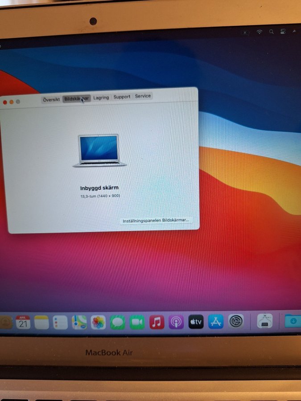
Task: Launch FaceTime from the Dock
Action: [x=137, y=323]
